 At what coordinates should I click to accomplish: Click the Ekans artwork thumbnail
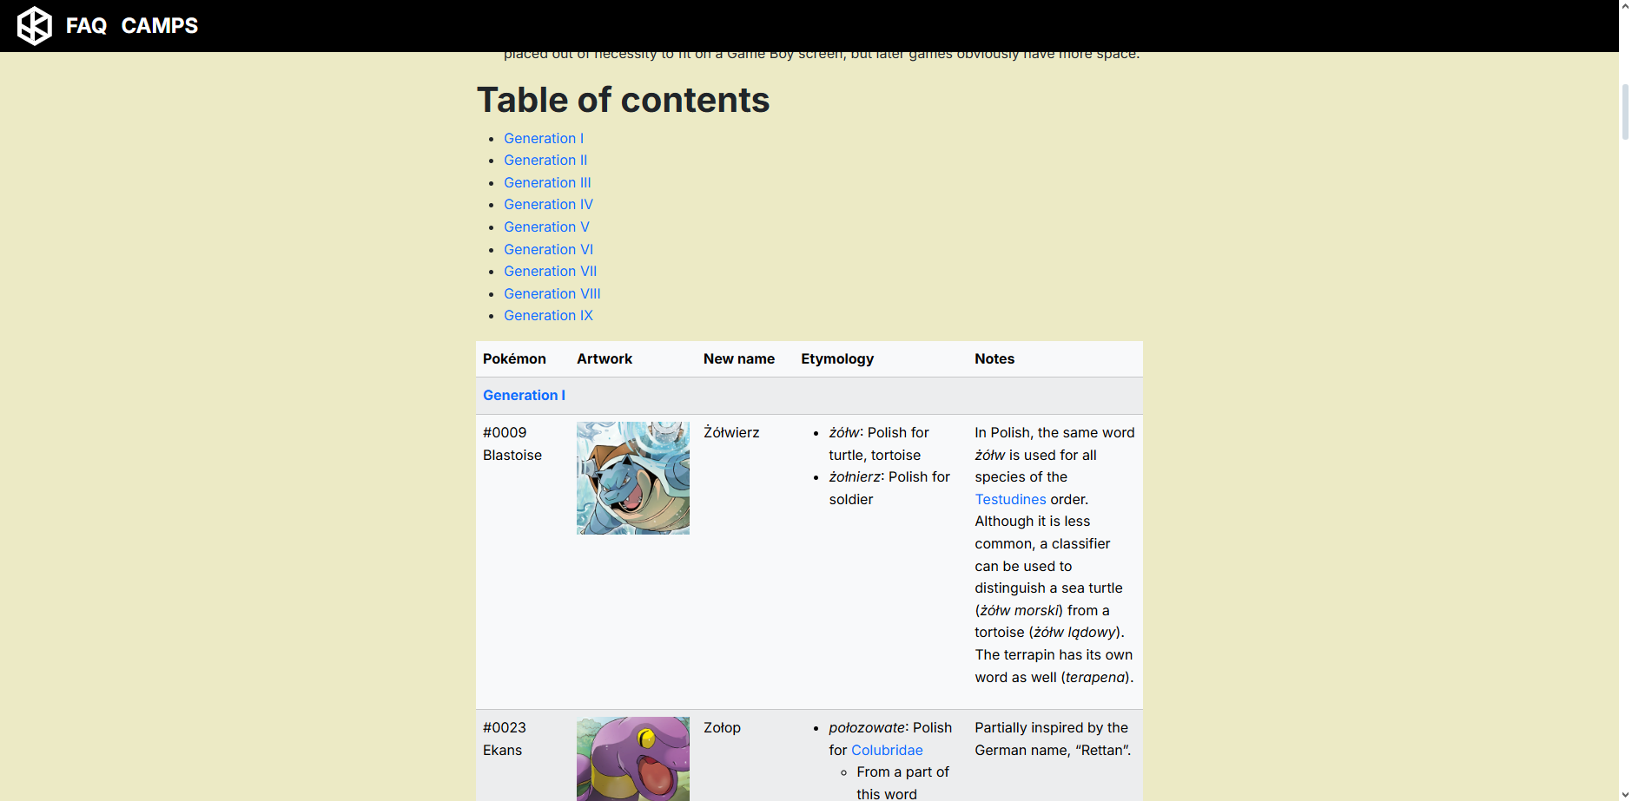pos(633,758)
